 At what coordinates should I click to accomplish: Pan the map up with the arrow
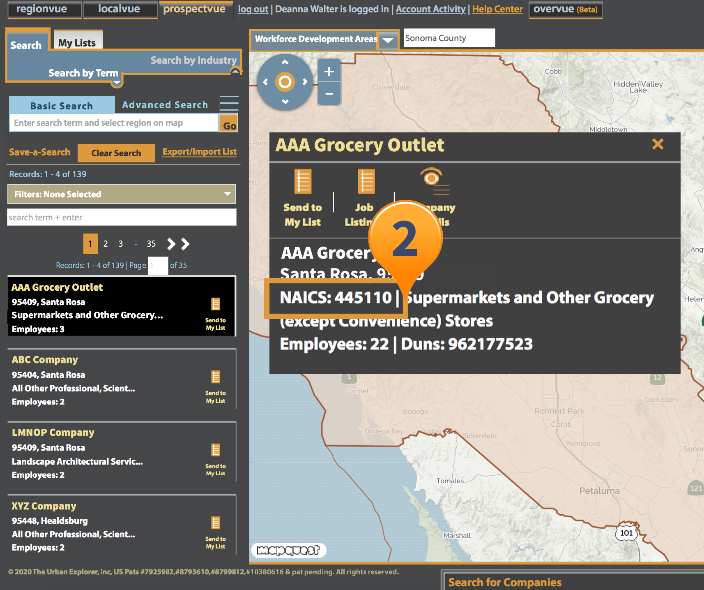[285, 62]
